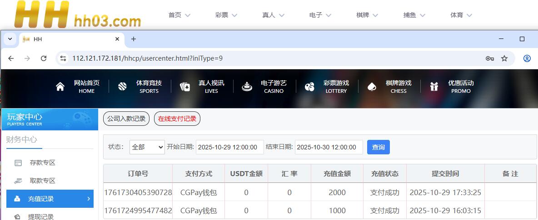
Task: Switch to the 公司入款记录 tab
Action: click(126, 119)
